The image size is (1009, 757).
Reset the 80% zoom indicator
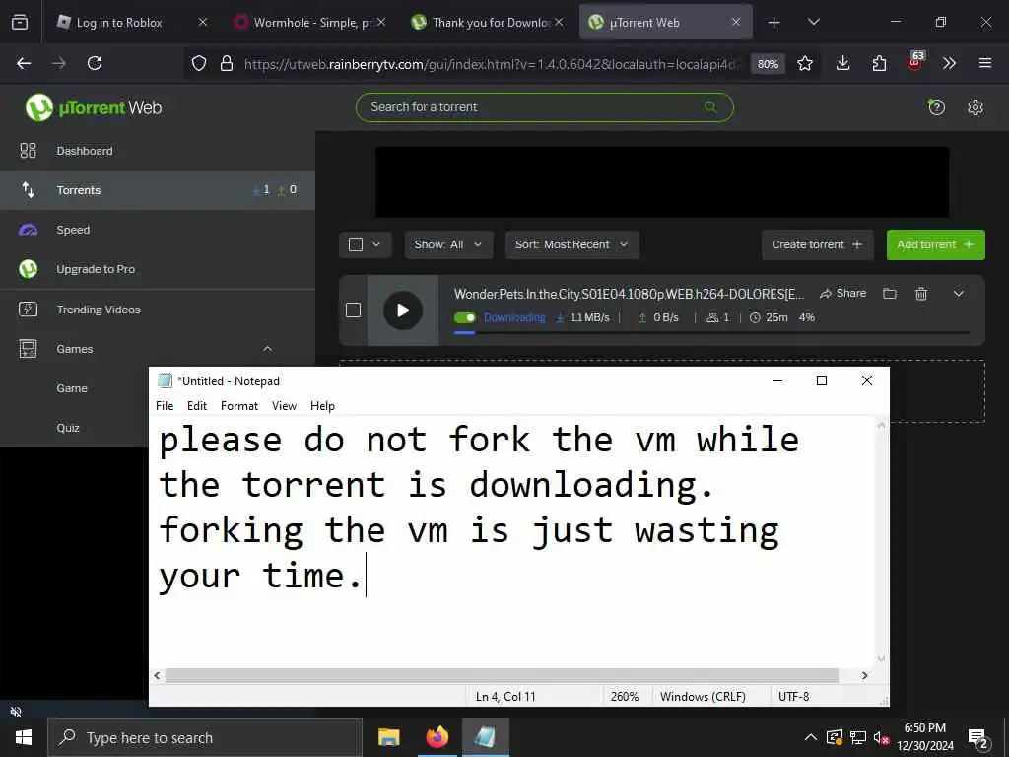point(768,64)
